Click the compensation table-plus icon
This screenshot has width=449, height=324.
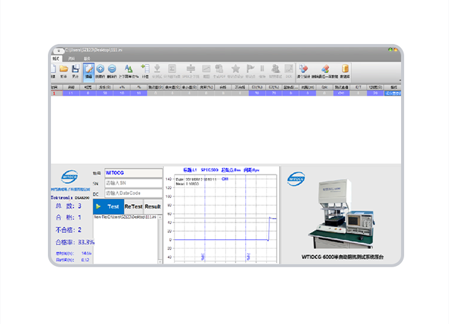coord(145,68)
